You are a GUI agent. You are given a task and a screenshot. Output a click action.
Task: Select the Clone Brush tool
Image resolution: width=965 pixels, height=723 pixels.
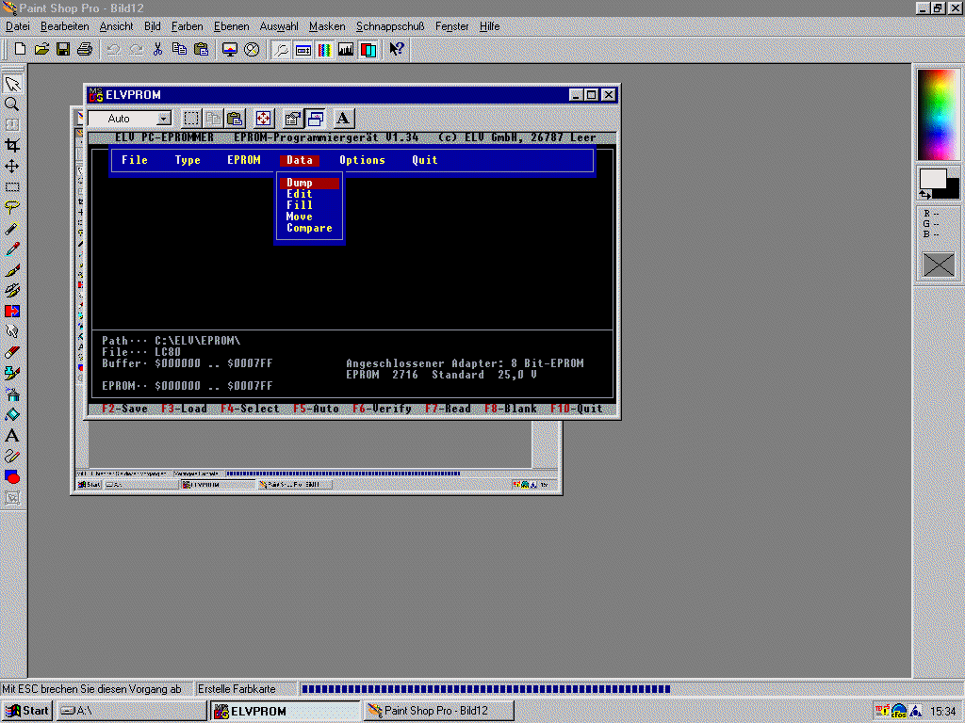[12, 290]
